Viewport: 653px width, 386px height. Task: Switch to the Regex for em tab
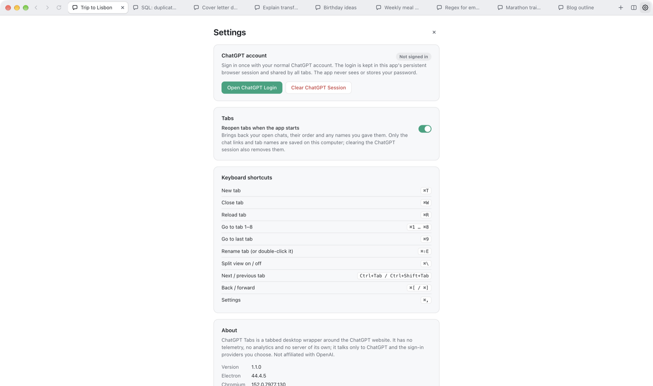[462, 8]
